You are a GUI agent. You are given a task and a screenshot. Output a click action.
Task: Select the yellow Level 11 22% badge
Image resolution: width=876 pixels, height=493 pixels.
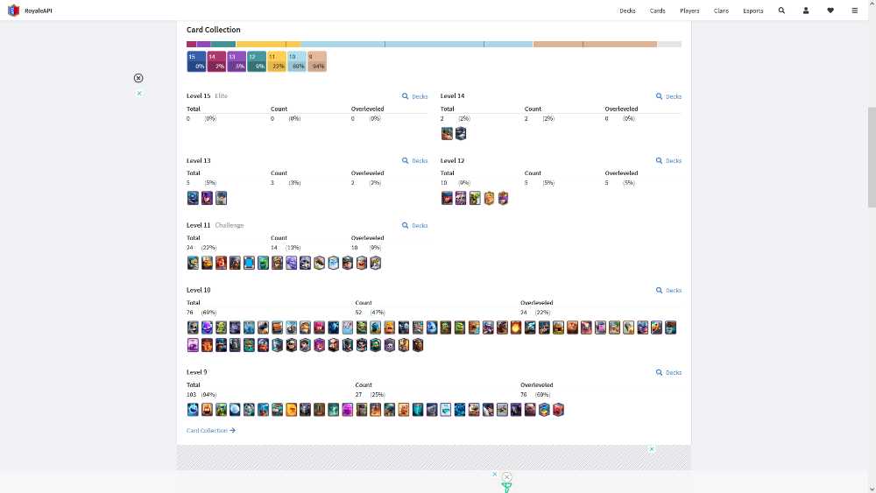point(277,61)
